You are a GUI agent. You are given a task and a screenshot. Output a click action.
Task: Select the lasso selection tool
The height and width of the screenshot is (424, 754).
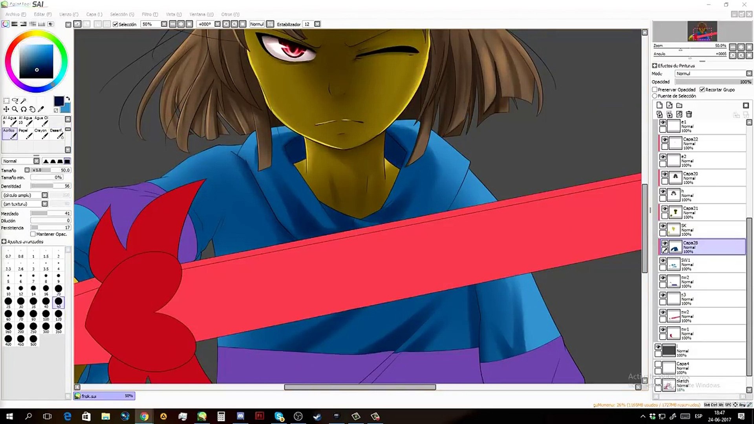15,101
